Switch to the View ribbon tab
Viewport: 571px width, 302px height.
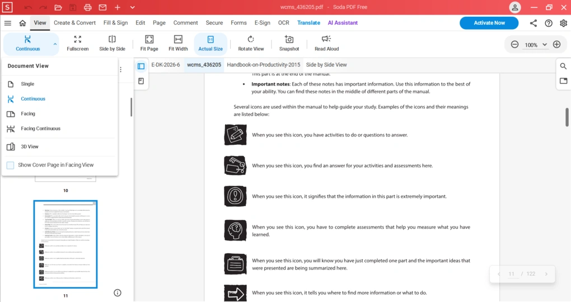(x=40, y=22)
